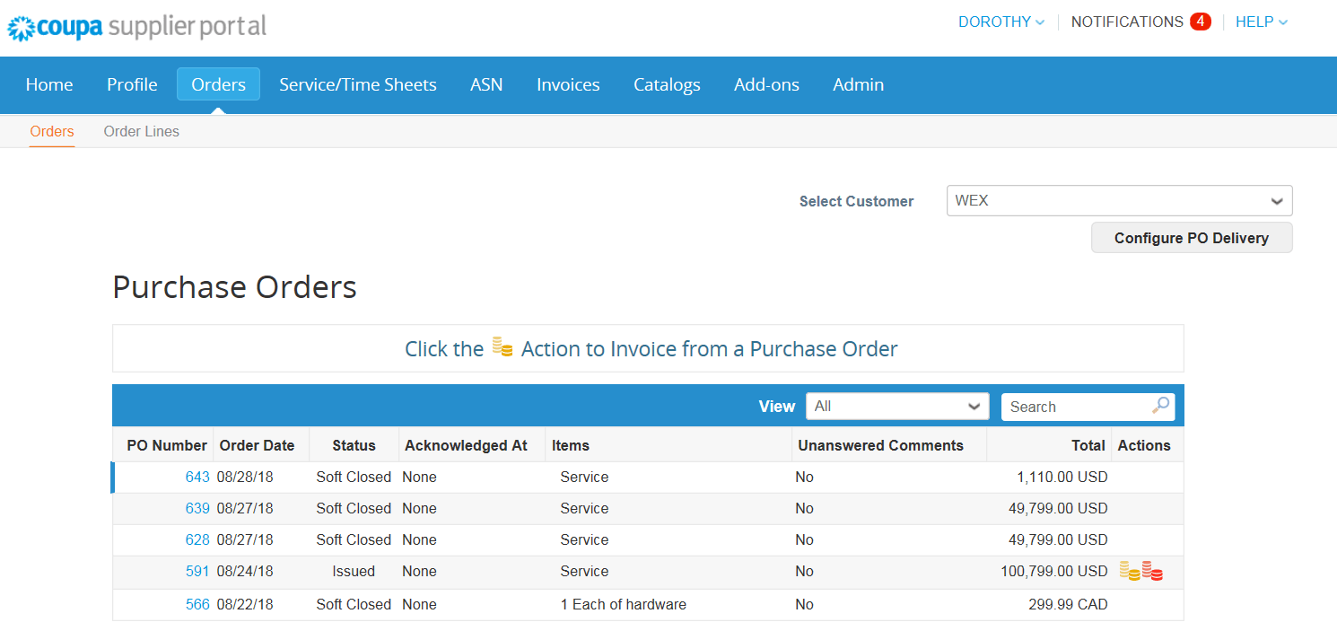Click the Soft Closed status for PO 643
Screen dimensions: 1337x631
pyautogui.click(x=354, y=477)
